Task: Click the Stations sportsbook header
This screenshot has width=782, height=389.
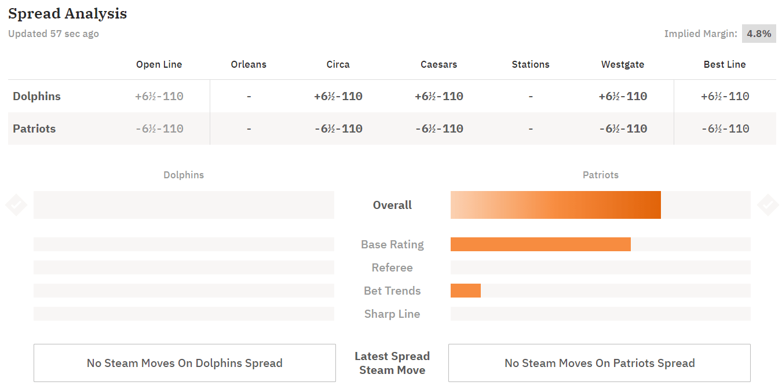Action: (x=531, y=64)
